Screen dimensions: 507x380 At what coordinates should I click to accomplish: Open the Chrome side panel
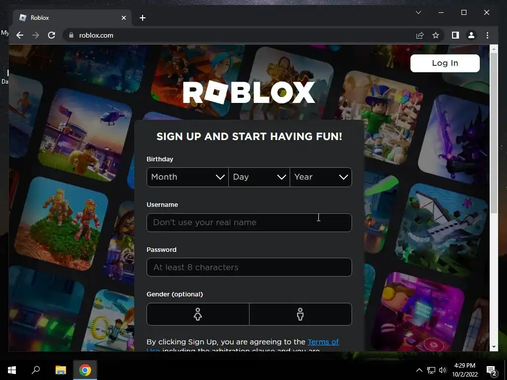456,35
